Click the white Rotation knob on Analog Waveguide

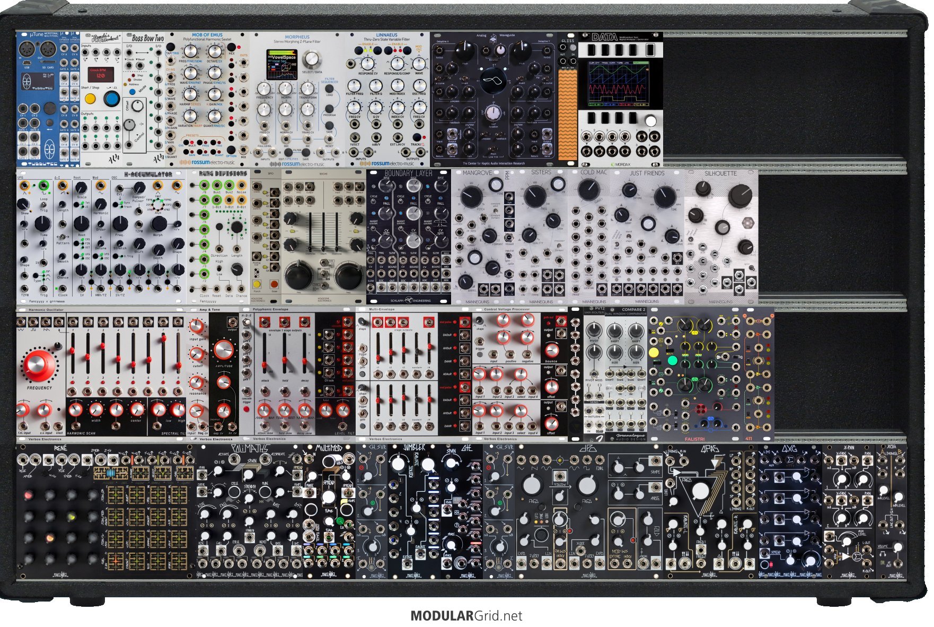click(493, 113)
